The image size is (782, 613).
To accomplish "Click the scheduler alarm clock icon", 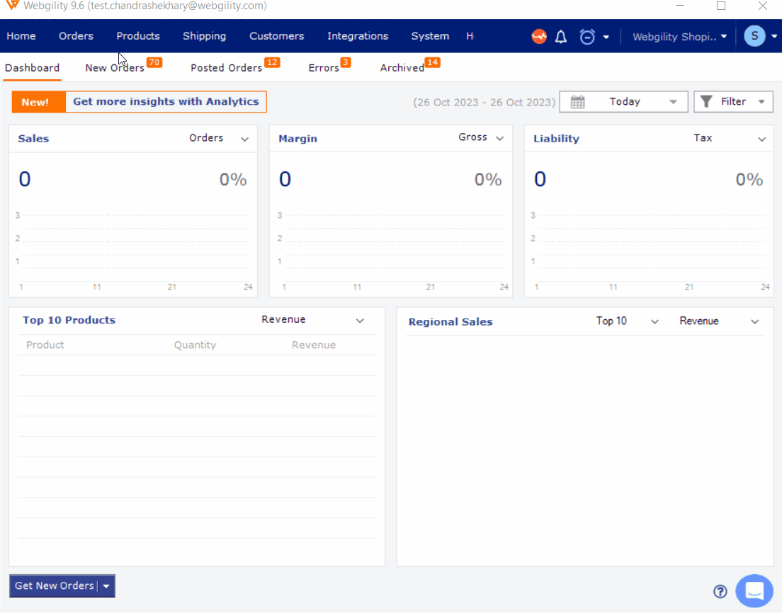I will 587,36.
